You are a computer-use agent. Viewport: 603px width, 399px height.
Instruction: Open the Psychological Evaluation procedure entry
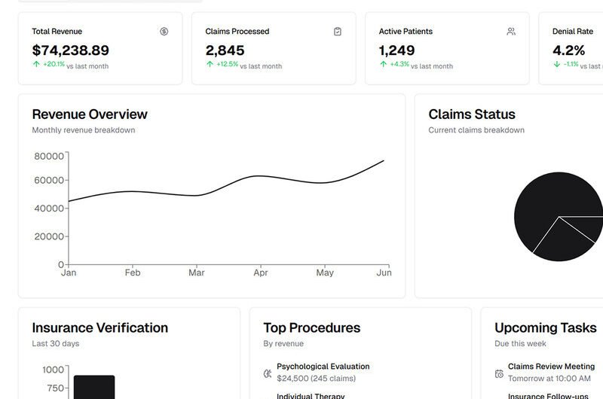coord(323,367)
